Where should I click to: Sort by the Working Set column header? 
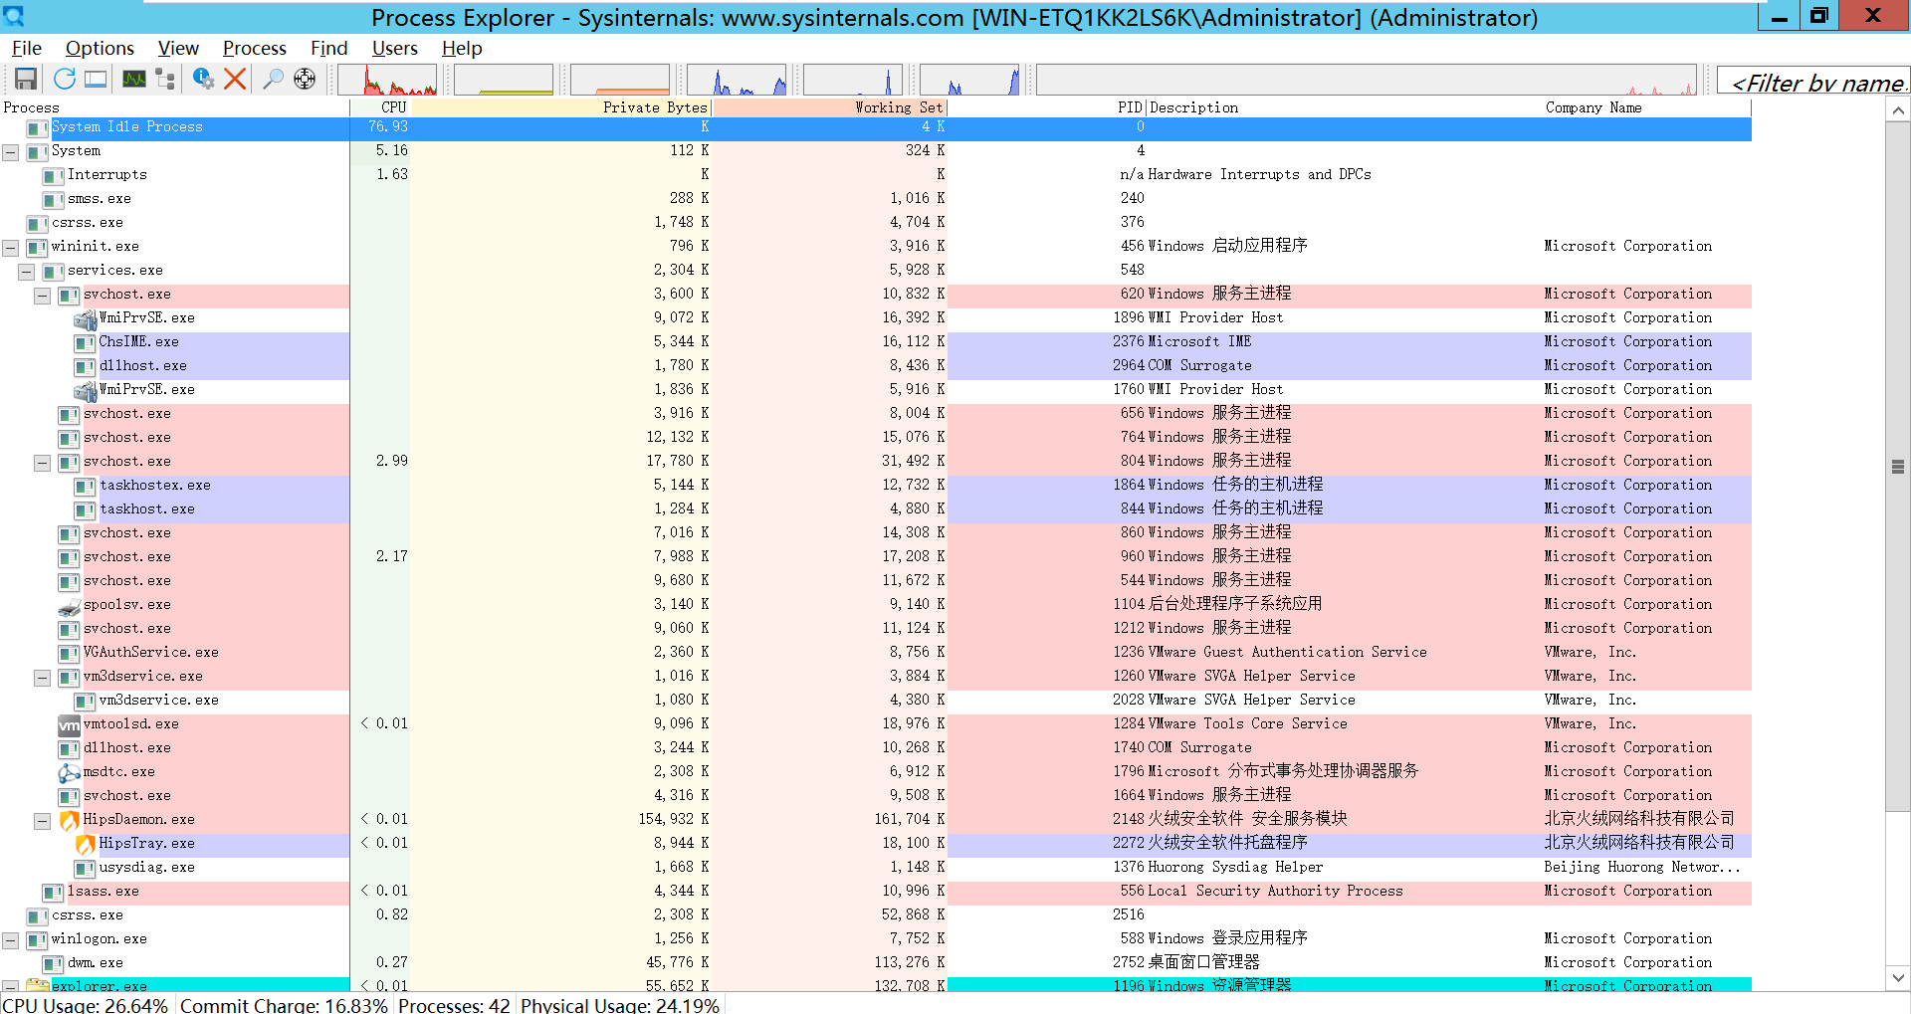pos(829,107)
